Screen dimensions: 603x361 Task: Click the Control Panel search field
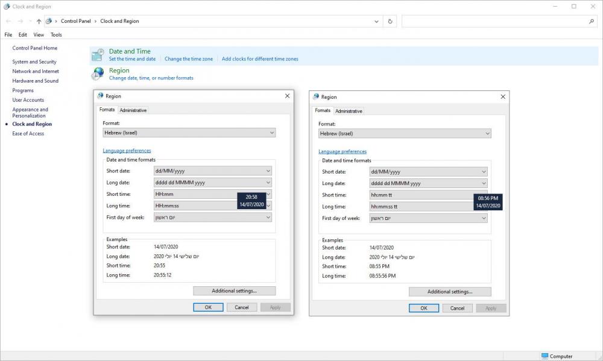click(x=499, y=22)
